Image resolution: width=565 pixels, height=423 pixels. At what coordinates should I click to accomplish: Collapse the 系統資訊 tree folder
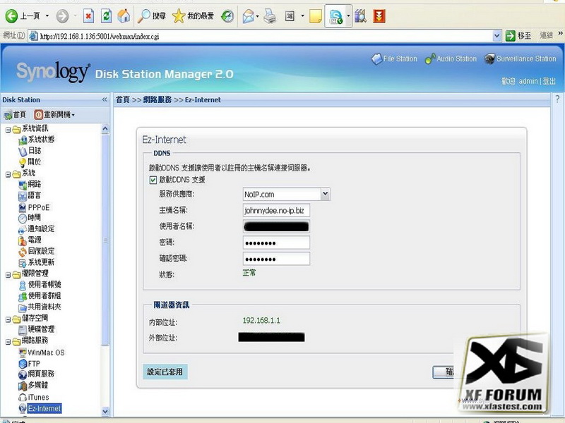(8, 130)
